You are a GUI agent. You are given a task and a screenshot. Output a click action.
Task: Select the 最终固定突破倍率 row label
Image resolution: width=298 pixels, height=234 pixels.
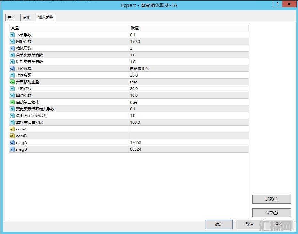coord(31,116)
